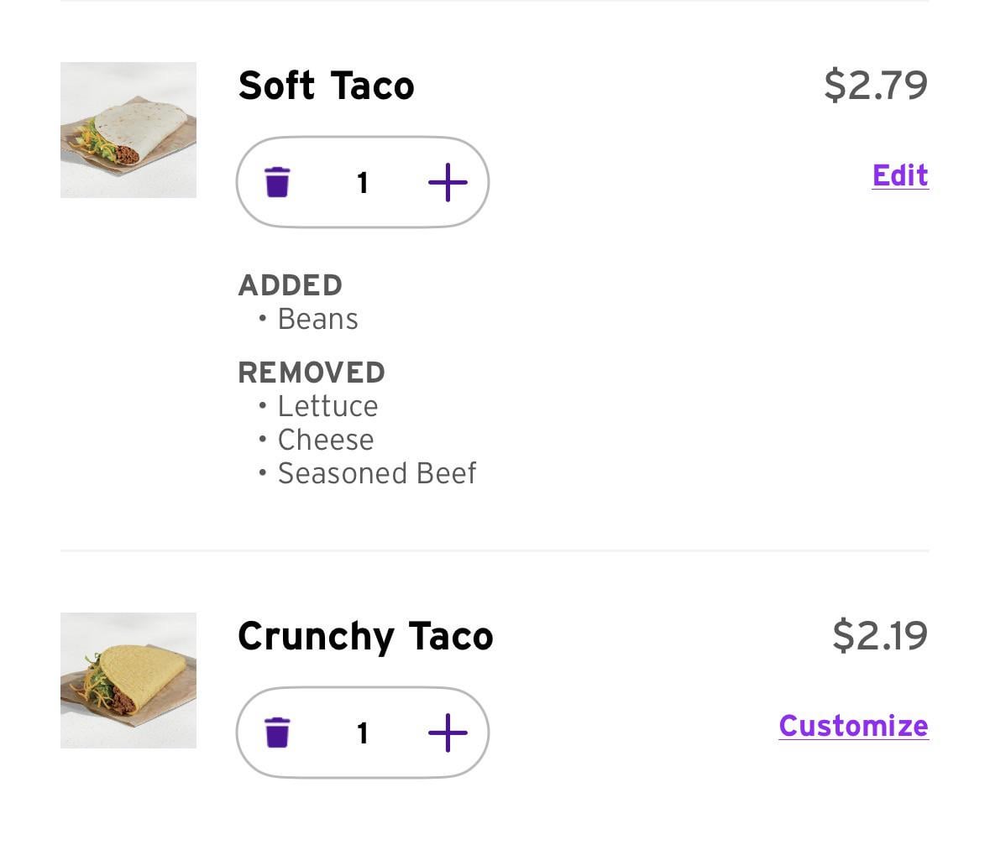Tap the Soft Taco product image

tap(128, 130)
